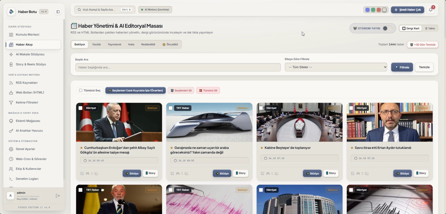The image size is (446, 214).
Task: Select flying car card checkbox
Action: click(171, 108)
